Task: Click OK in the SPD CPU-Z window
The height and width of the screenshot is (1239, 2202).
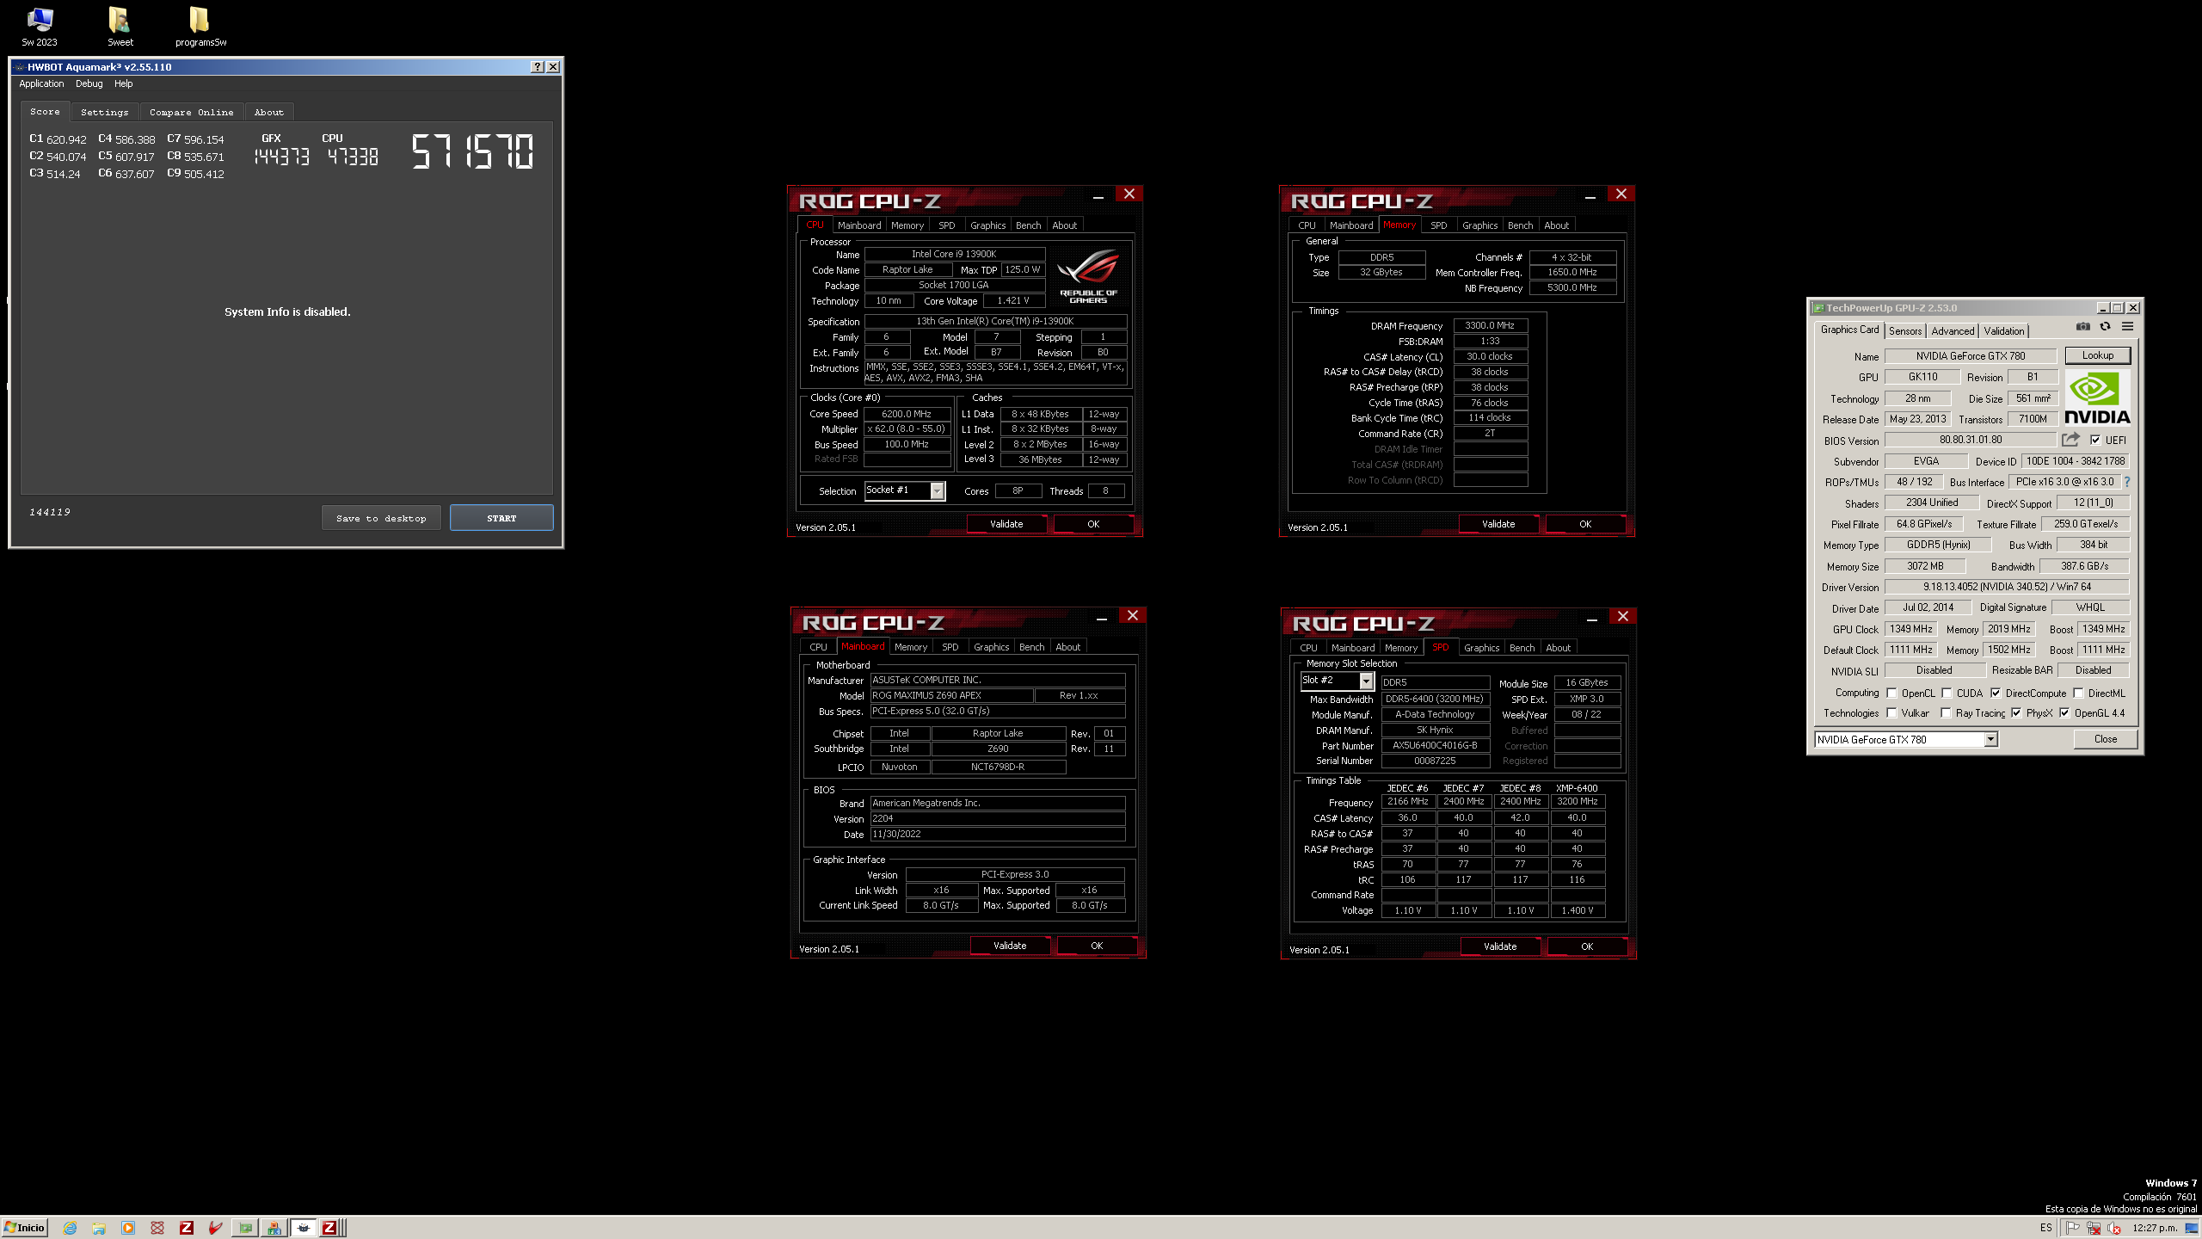Action: point(1587,946)
